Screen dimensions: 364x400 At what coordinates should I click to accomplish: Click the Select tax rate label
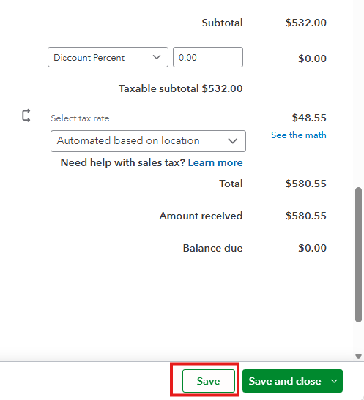[x=80, y=118]
